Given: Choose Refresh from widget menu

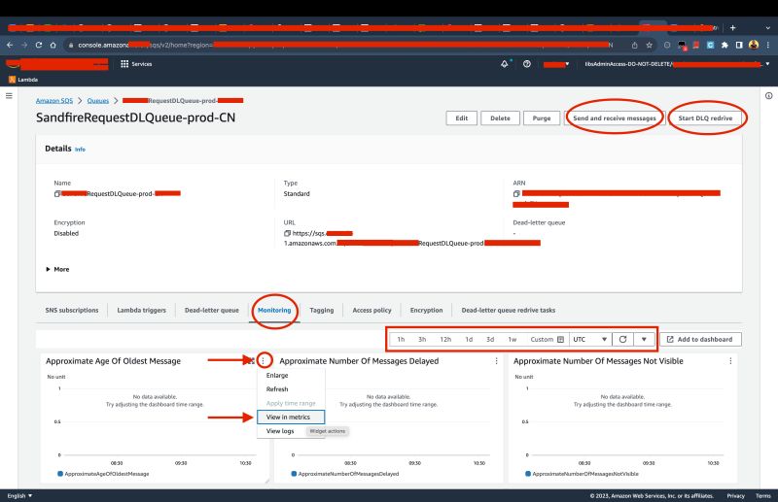Looking at the screenshot, I should pos(291,389).
